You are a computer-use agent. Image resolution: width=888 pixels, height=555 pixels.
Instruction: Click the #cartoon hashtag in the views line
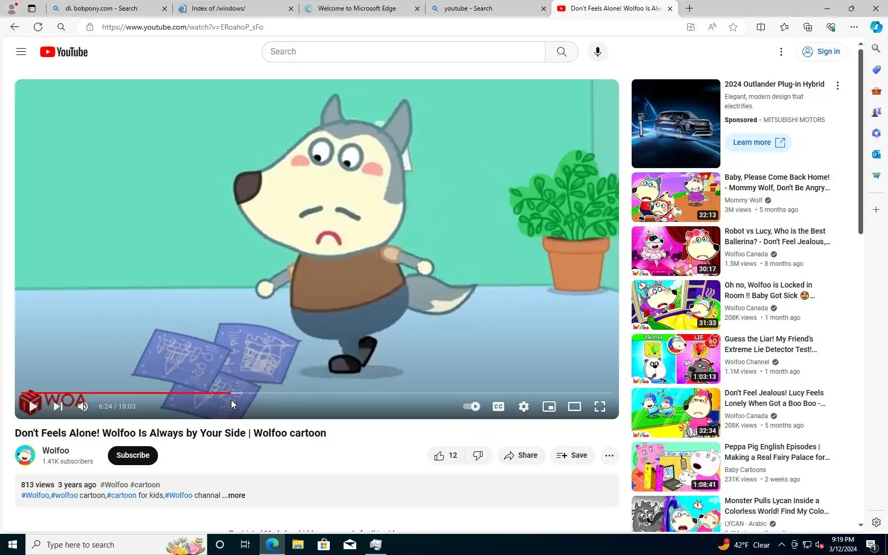point(145,485)
